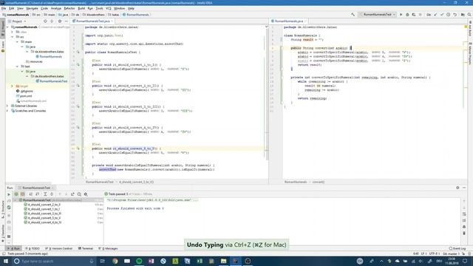Viewport: 473px width, 266px height.
Task: Collapse the main folder in project tree
Action: coord(17,42)
